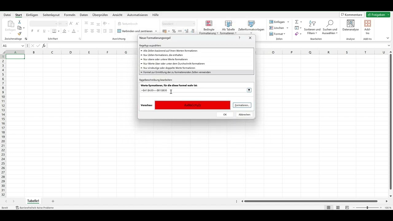Click the increase indent icon
Image resolution: width=393 pixels, height=221 pixels.
[x=111, y=31]
